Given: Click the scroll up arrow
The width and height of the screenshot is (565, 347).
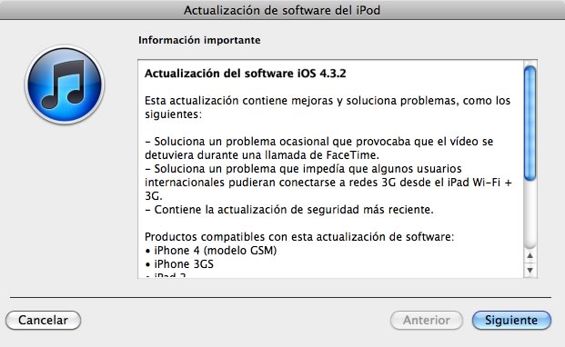Looking at the screenshot, I should pos(530,255).
